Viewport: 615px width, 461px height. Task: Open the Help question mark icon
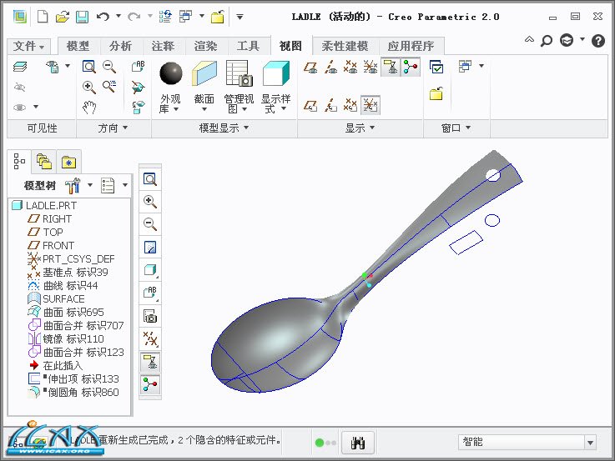click(598, 40)
